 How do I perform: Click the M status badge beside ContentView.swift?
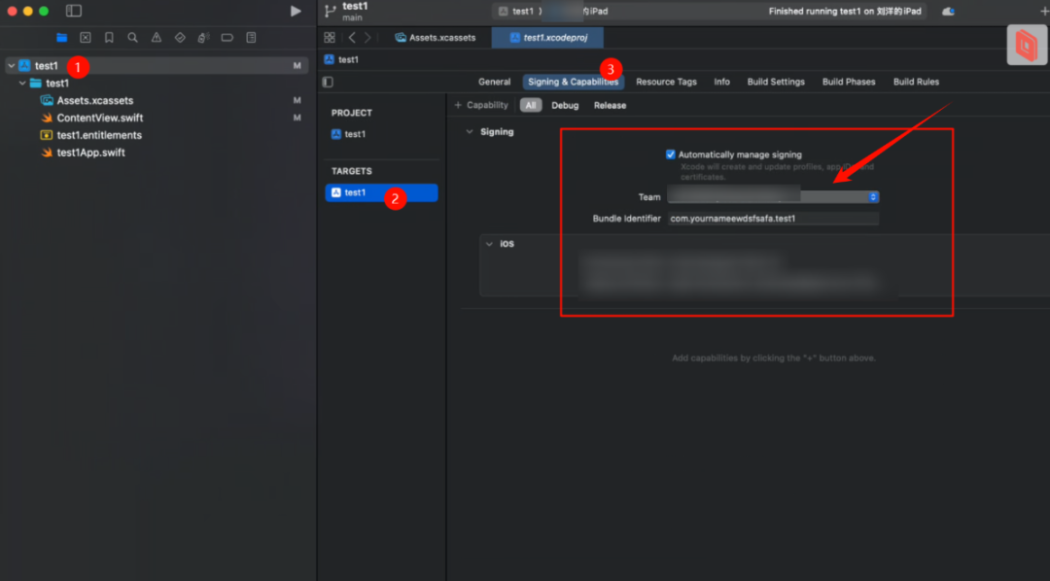297,118
